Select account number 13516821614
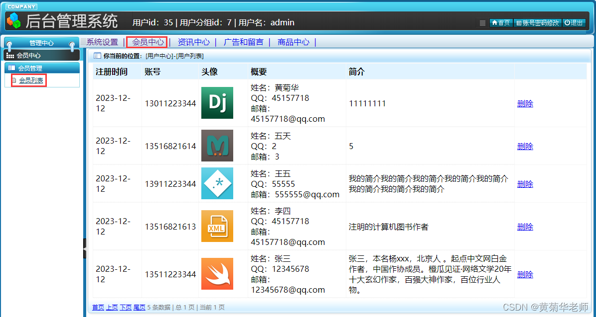 pyautogui.click(x=170, y=146)
